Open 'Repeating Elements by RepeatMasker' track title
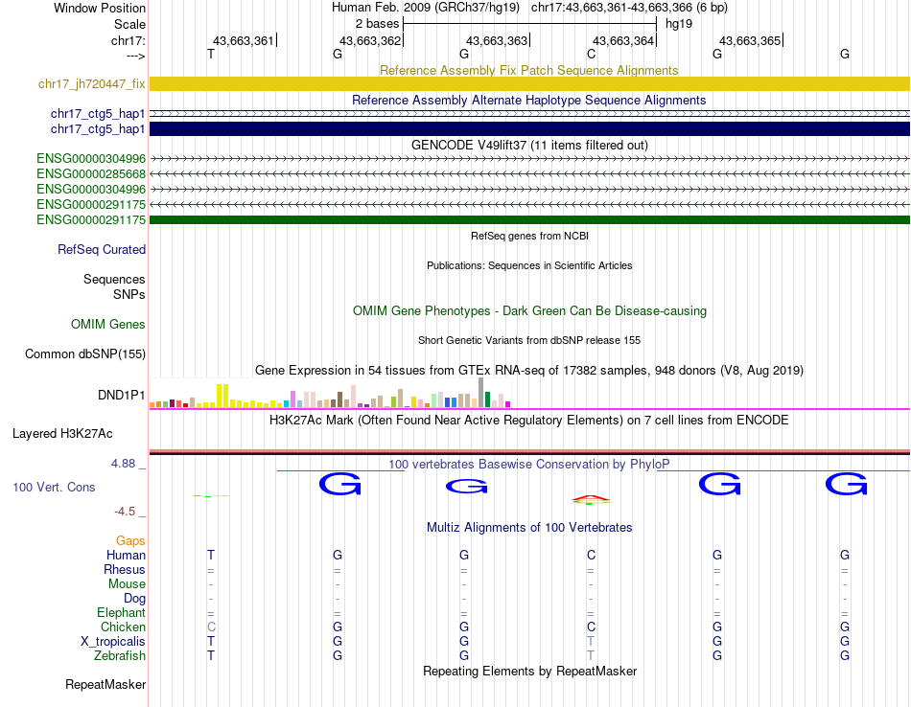This screenshot has height=707, width=911. click(x=529, y=671)
